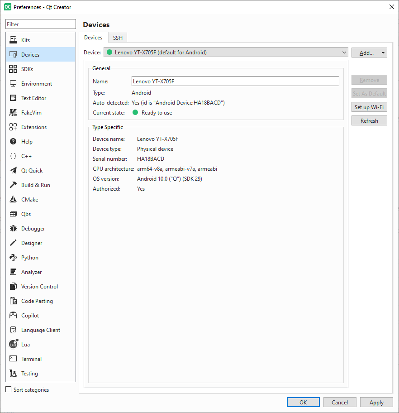Open the Debugger bug icon
The height and width of the screenshot is (413, 399).
[13, 228]
